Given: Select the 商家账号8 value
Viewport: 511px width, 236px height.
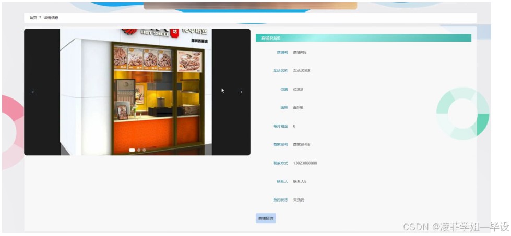Looking at the screenshot, I should (x=302, y=144).
